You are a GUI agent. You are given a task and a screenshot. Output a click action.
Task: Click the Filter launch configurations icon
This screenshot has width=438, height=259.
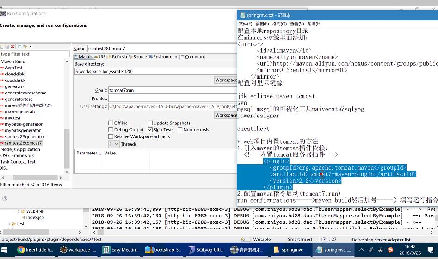tap(25, 47)
